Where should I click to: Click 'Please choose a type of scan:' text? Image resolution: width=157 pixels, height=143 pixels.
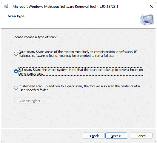tap(35, 37)
